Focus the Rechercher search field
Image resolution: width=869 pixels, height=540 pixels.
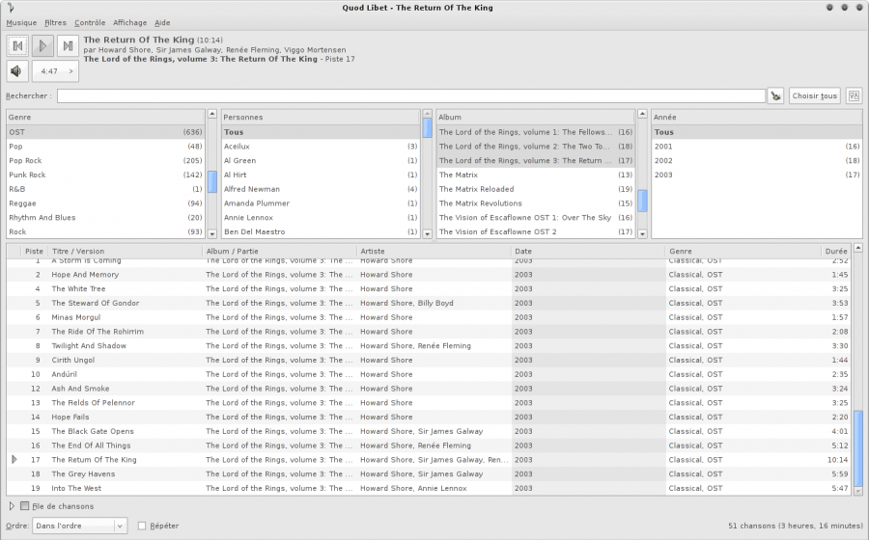tap(411, 95)
